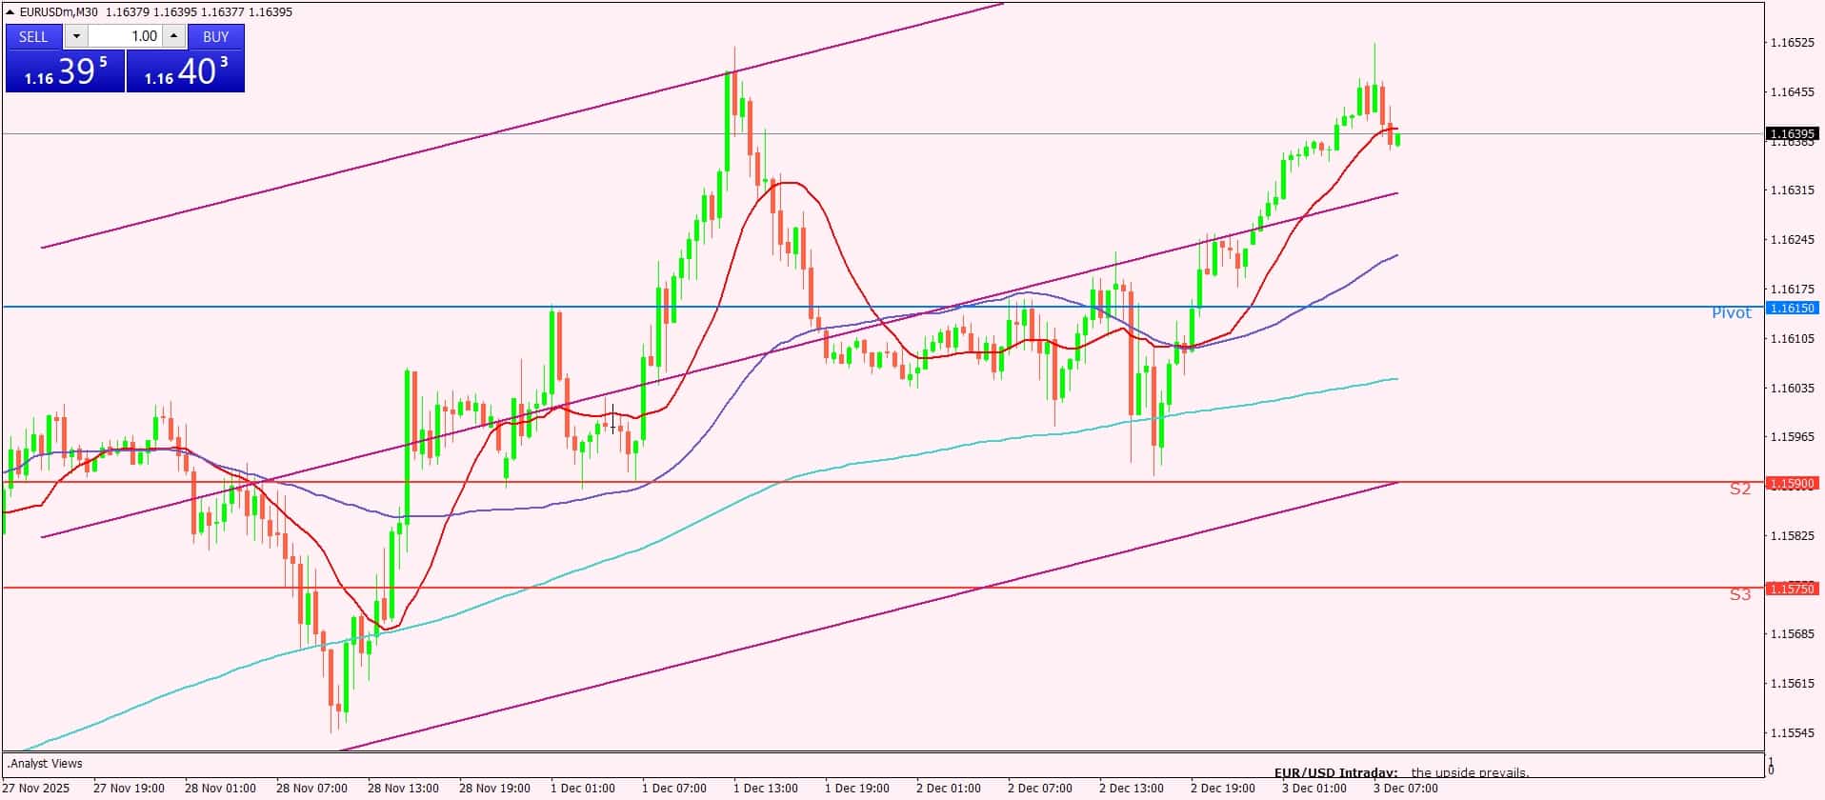Click the 3 Dec 07:00 time label
Screen dimensions: 1825x800
pos(1405,789)
